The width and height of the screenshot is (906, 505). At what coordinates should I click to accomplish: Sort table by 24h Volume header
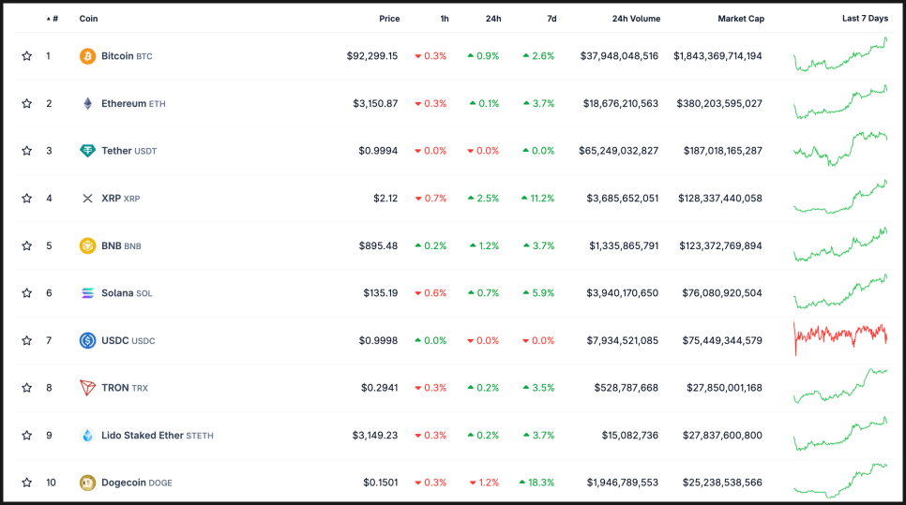(x=635, y=19)
